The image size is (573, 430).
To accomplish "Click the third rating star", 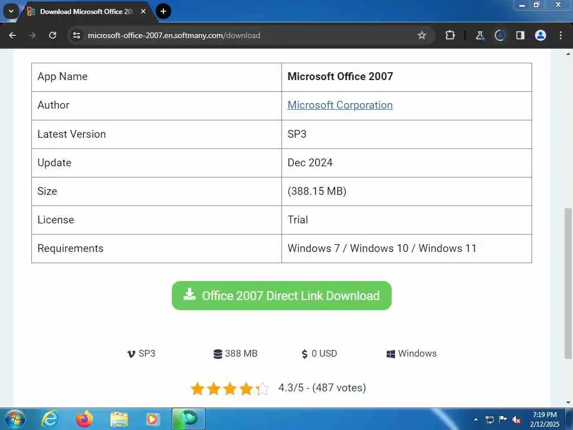I will click(230, 389).
